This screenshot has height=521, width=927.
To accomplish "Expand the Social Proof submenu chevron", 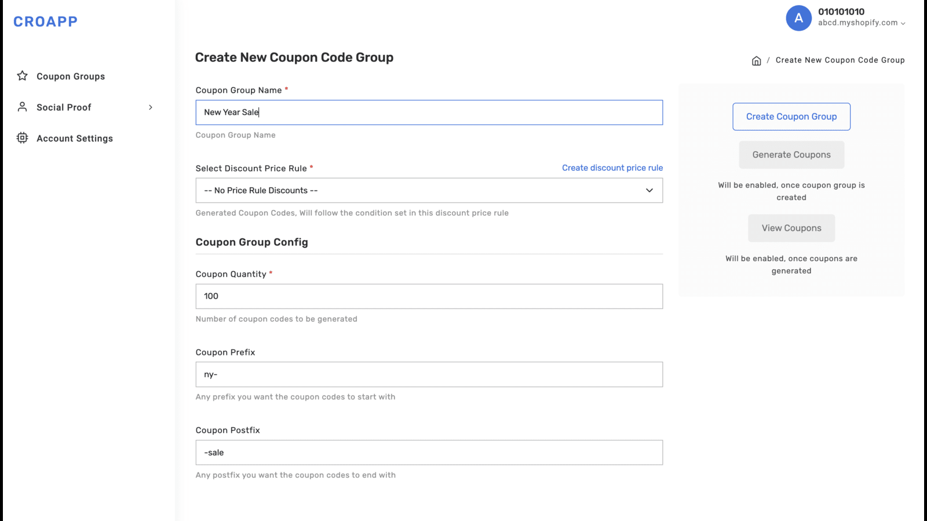I will pos(151,107).
